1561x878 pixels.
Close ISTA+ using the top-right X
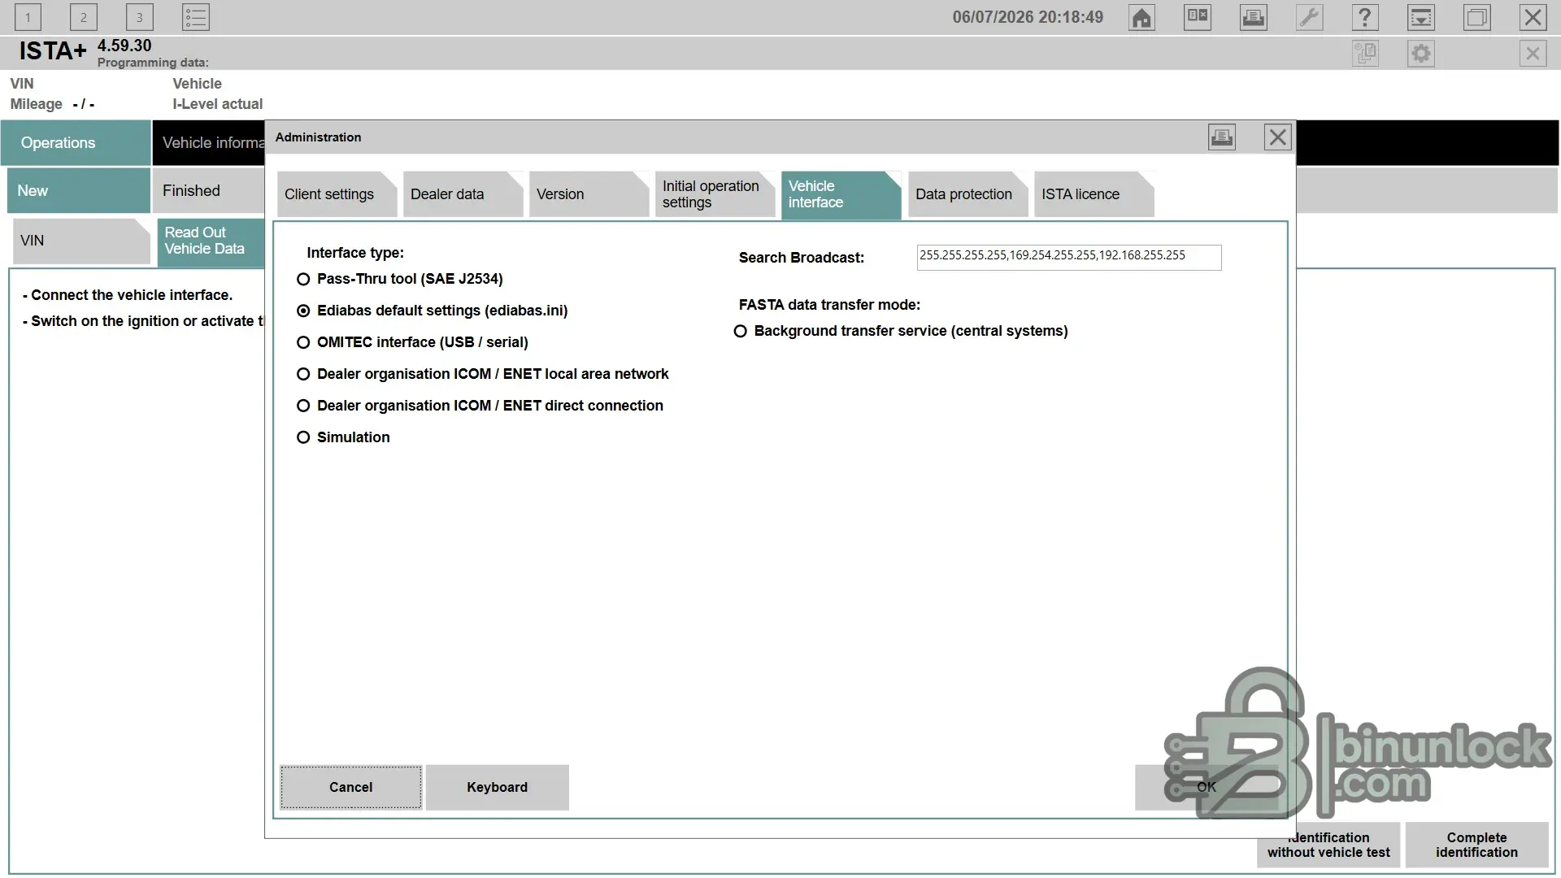(x=1533, y=17)
